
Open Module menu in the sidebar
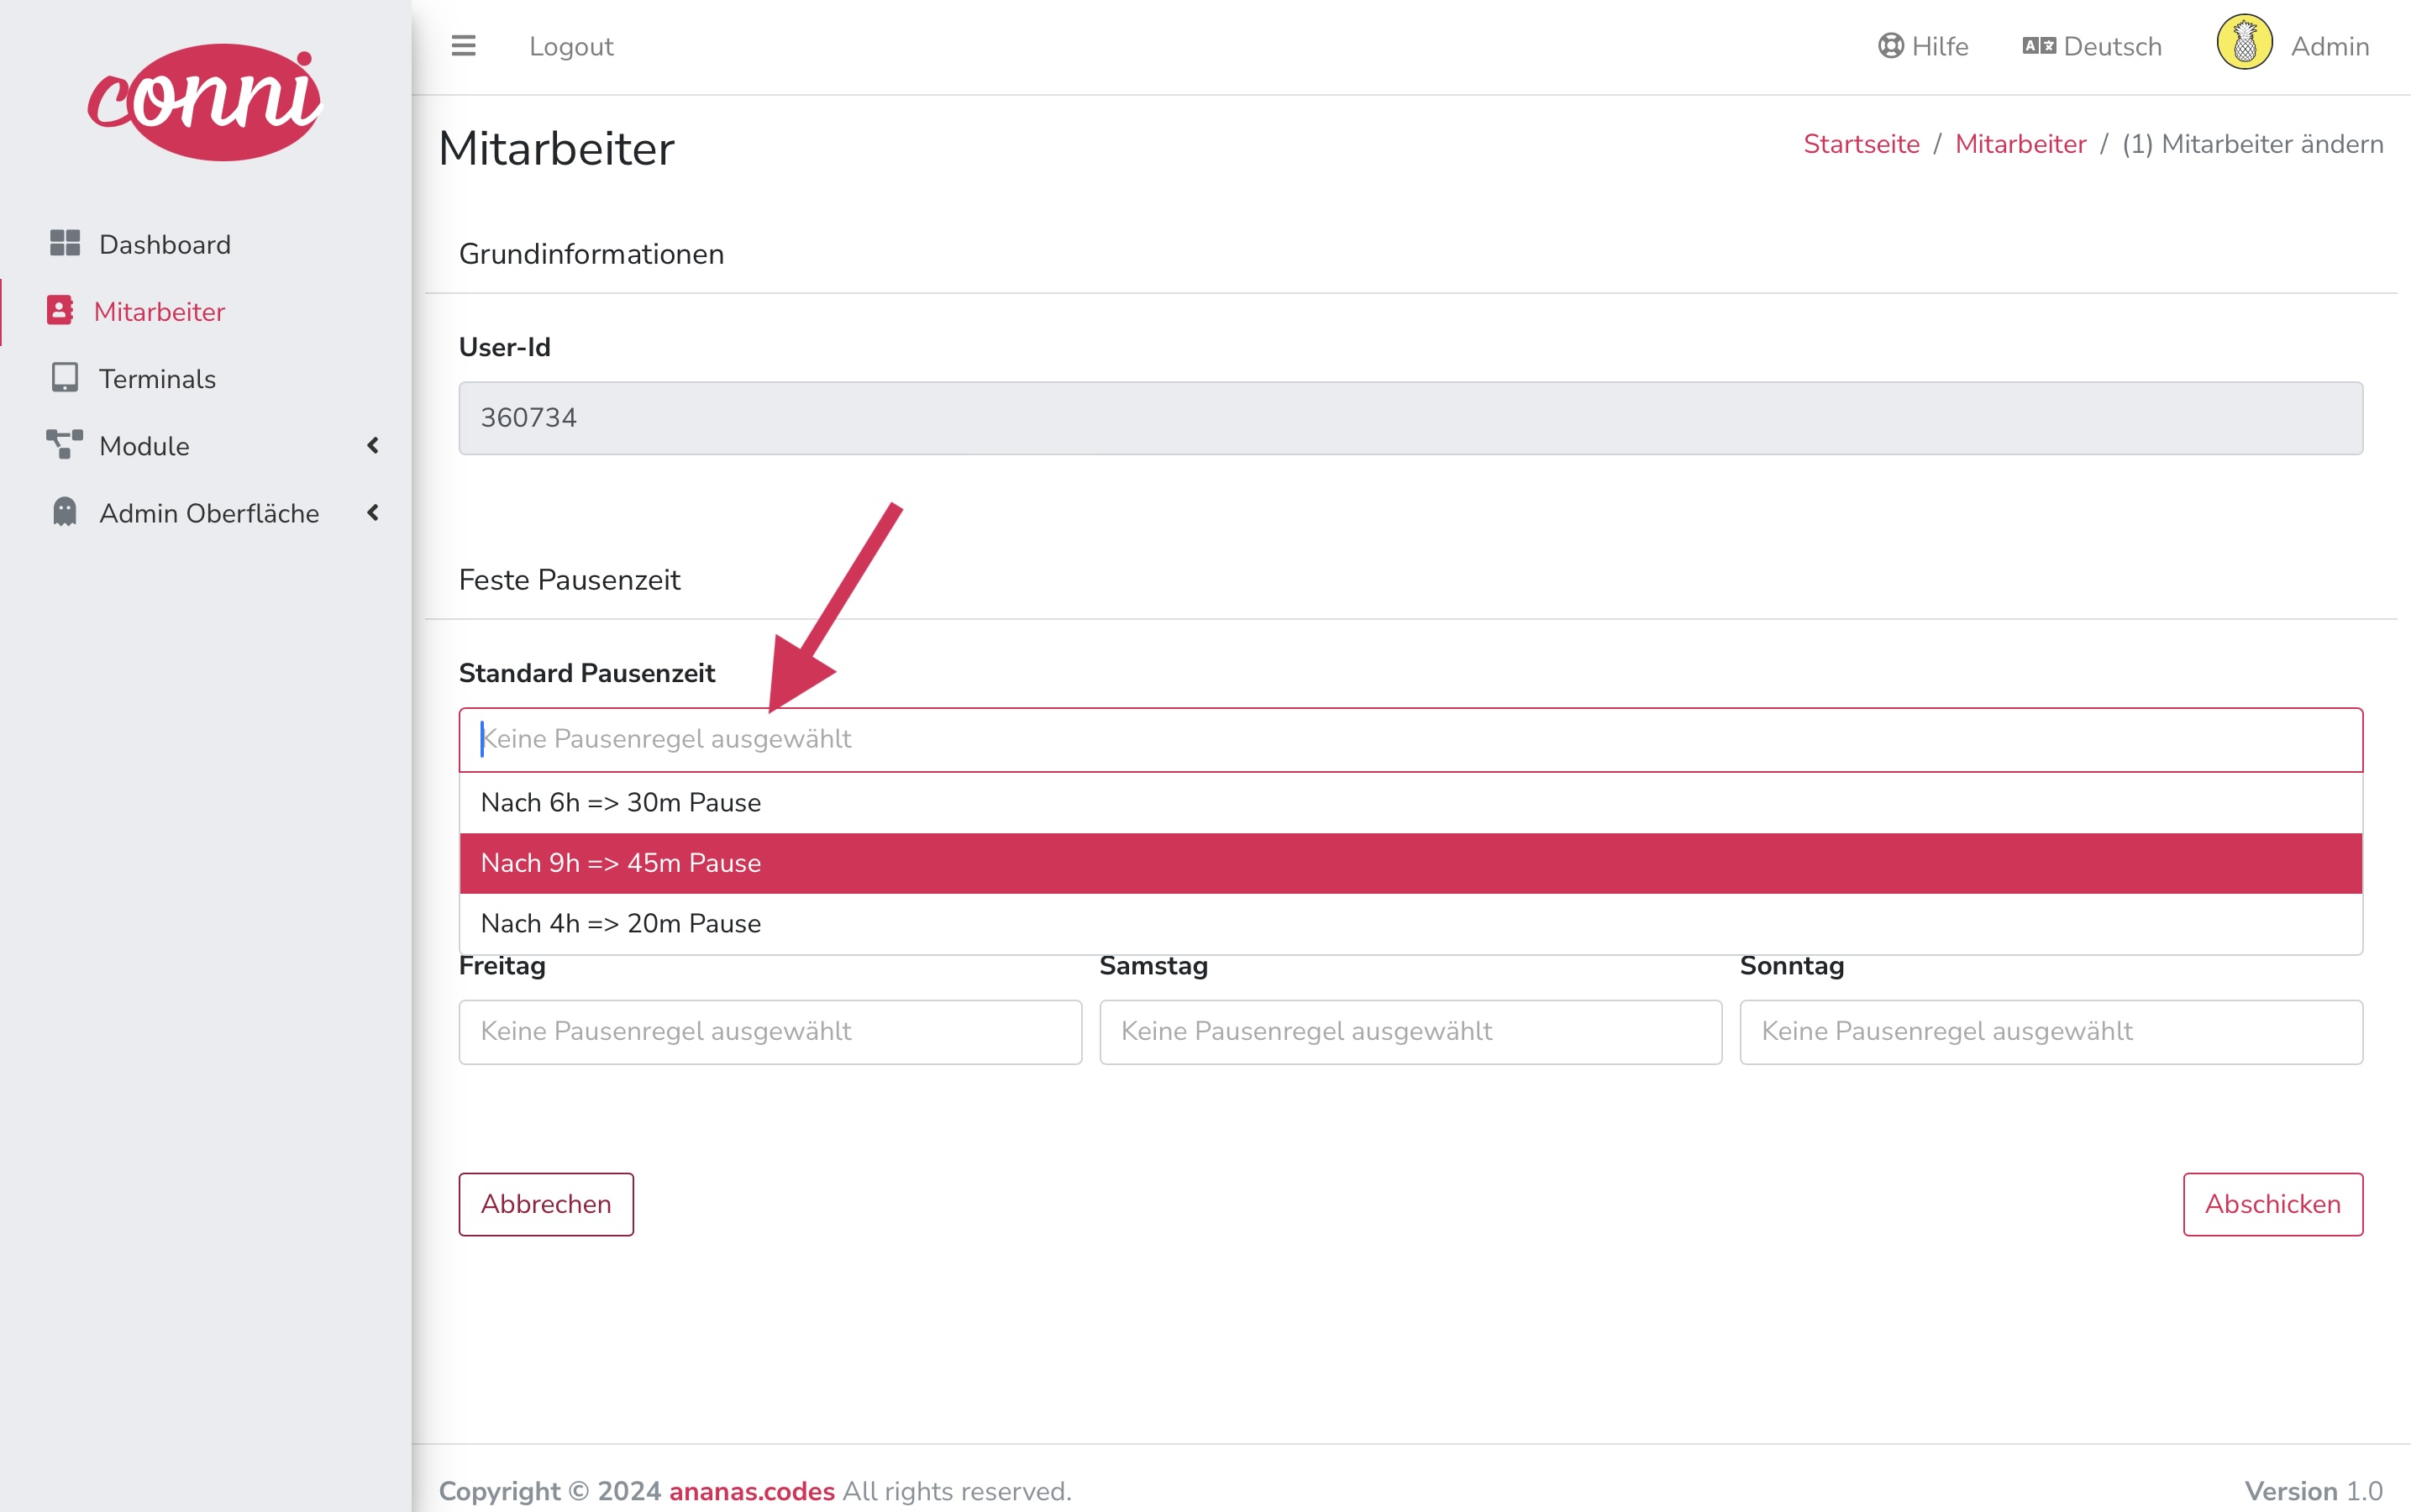tap(144, 446)
